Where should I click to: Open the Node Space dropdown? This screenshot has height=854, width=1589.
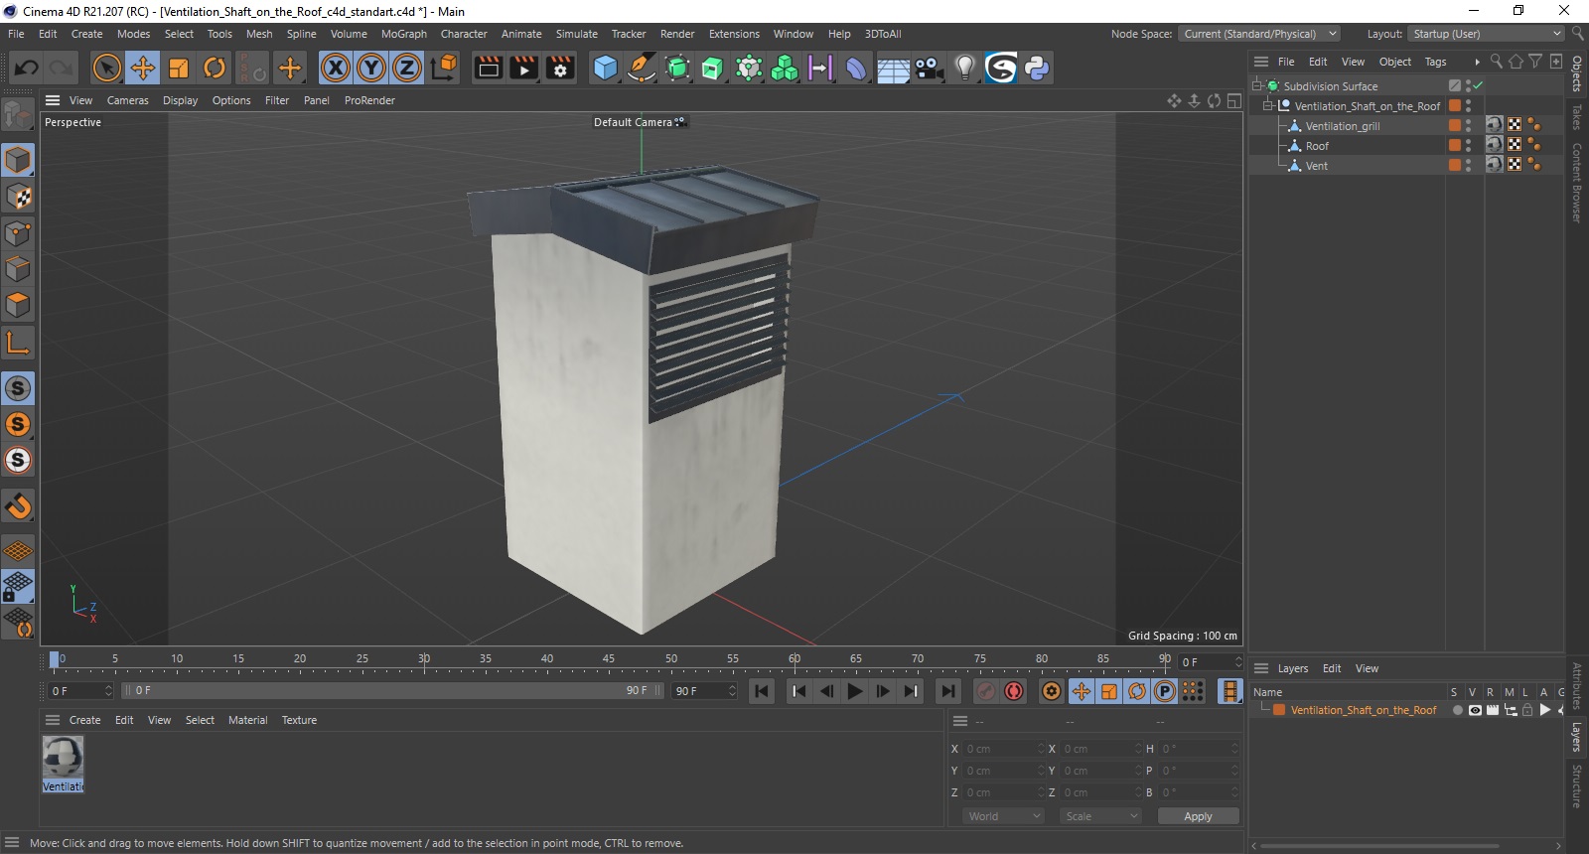1260,34
